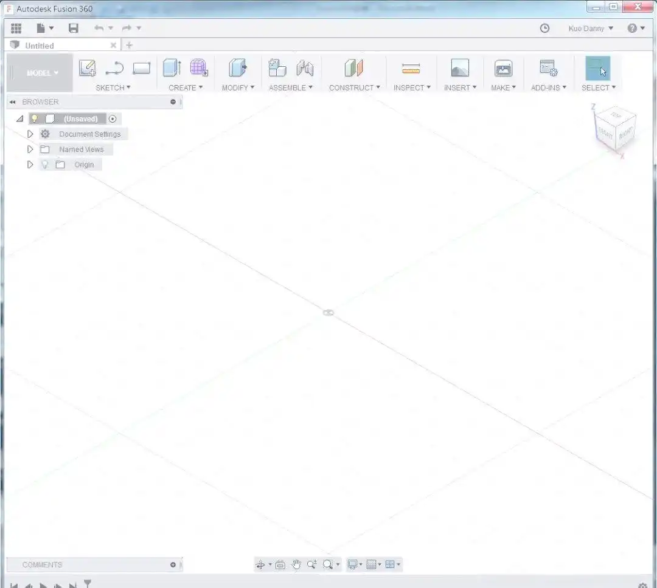
Task: Click the Redo arrow
Action: click(127, 28)
